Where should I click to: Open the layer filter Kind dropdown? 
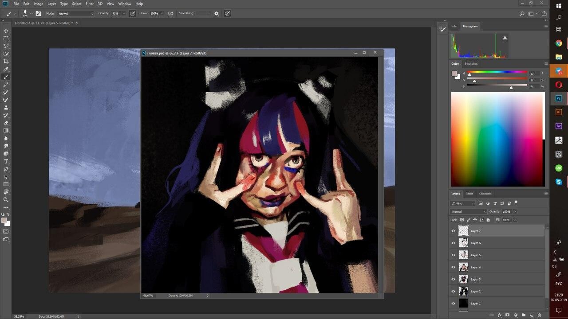tap(463, 203)
